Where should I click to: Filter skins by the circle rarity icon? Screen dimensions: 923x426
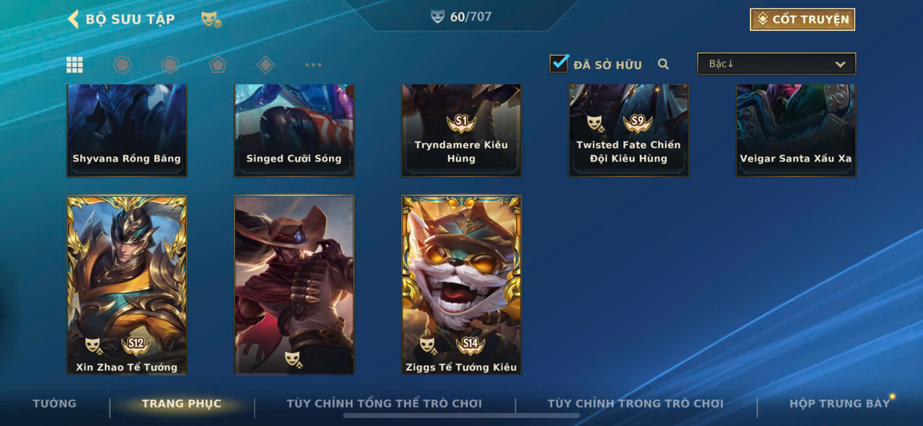pos(122,65)
